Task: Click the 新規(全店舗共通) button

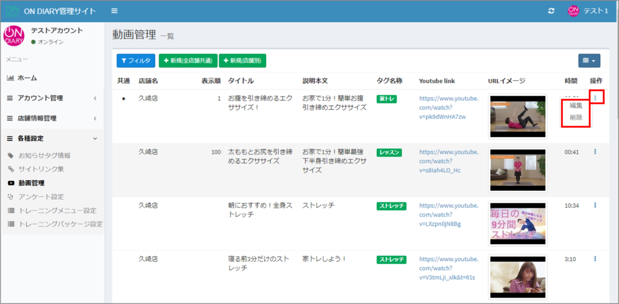Action: click(187, 60)
